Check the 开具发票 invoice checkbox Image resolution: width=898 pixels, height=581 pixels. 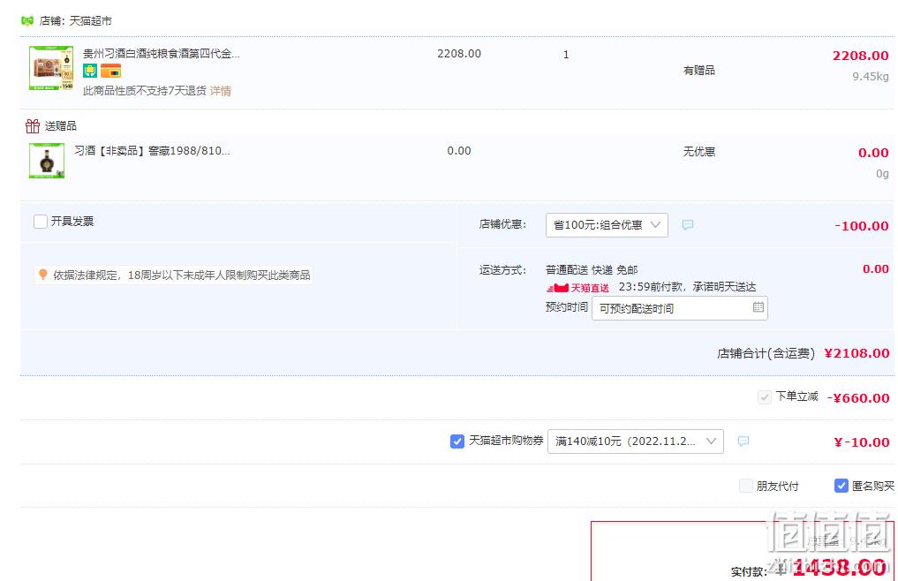[40, 221]
